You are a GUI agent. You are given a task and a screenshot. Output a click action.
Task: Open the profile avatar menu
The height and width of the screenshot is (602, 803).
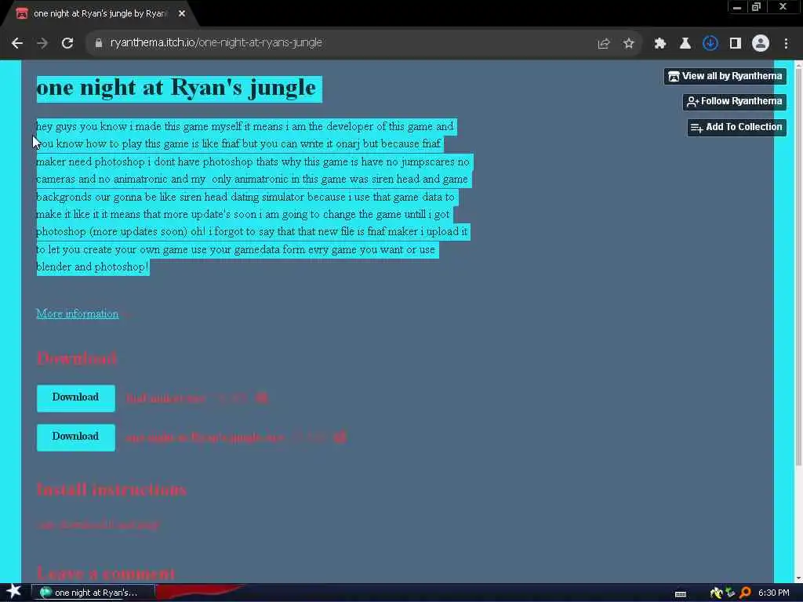tap(761, 44)
